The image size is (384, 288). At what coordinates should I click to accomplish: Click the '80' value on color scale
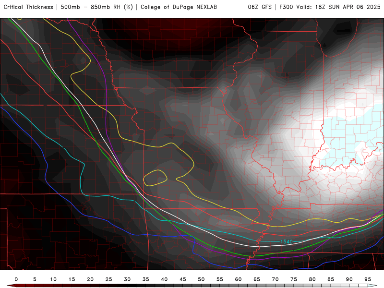tap(312, 279)
